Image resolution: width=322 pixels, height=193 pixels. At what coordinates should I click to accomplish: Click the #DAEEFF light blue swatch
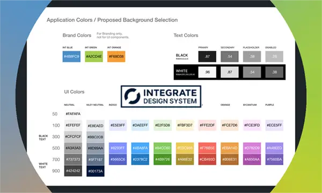pos(140,125)
